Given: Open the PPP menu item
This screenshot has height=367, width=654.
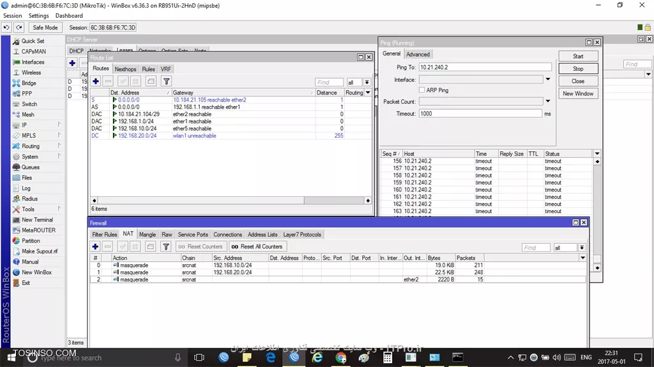Looking at the screenshot, I should [27, 93].
